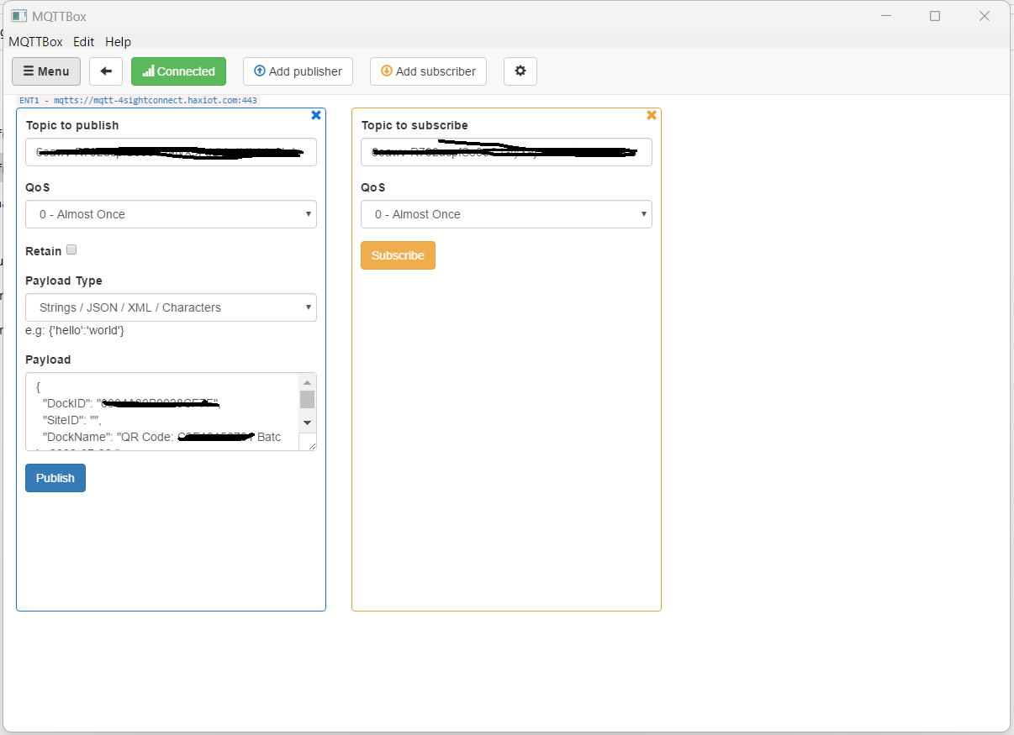This screenshot has width=1014, height=735.
Task: Open the Payload Type dropdown
Action: pos(171,307)
